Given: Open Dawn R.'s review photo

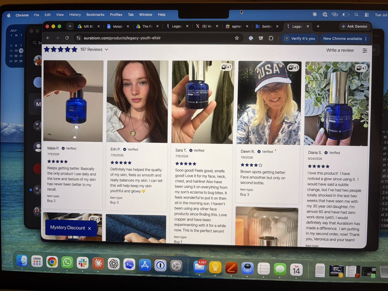Looking at the screenshot, I should [270, 103].
